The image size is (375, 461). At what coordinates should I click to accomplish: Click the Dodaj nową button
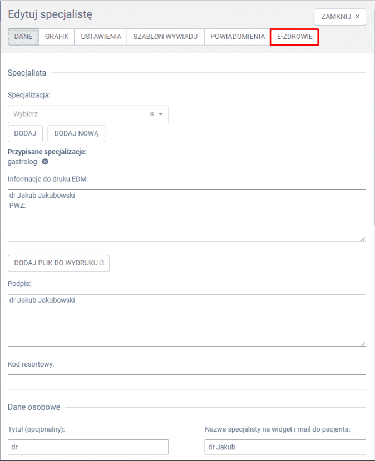pyautogui.click(x=76, y=133)
